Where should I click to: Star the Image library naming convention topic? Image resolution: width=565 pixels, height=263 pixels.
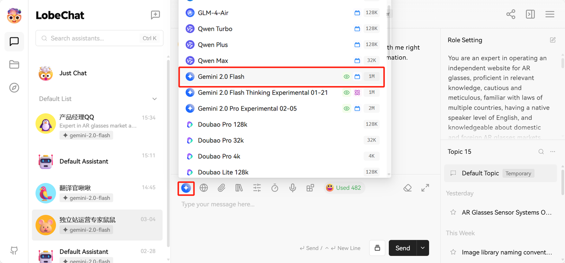point(453,252)
